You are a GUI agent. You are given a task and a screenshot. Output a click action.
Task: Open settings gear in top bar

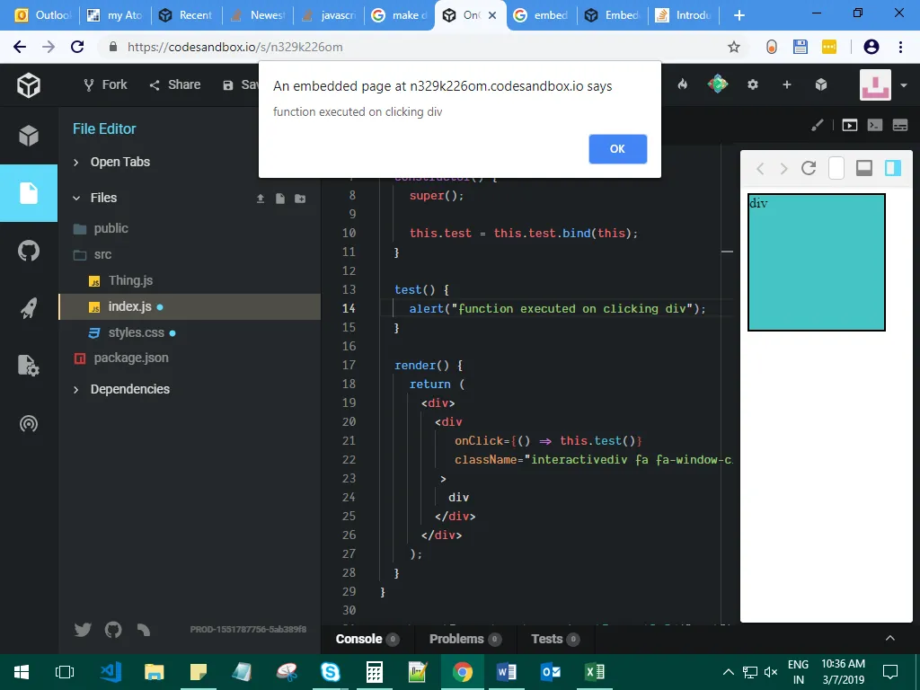(753, 85)
